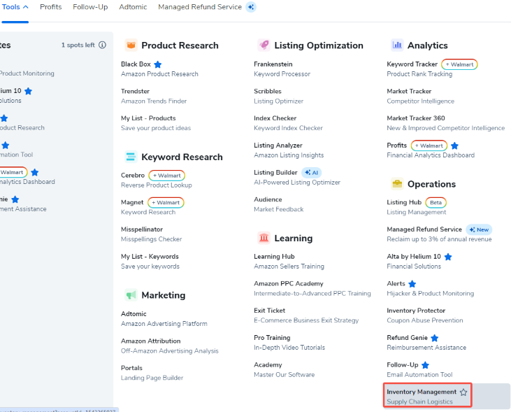Screen dimensions: 511x412
Task: Open Listing Hub Listing Management
Action: (416, 207)
